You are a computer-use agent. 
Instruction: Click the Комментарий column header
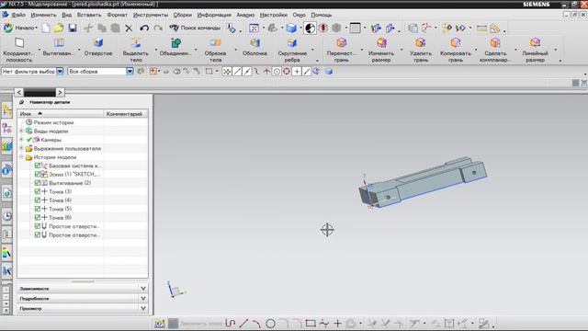tap(125, 113)
